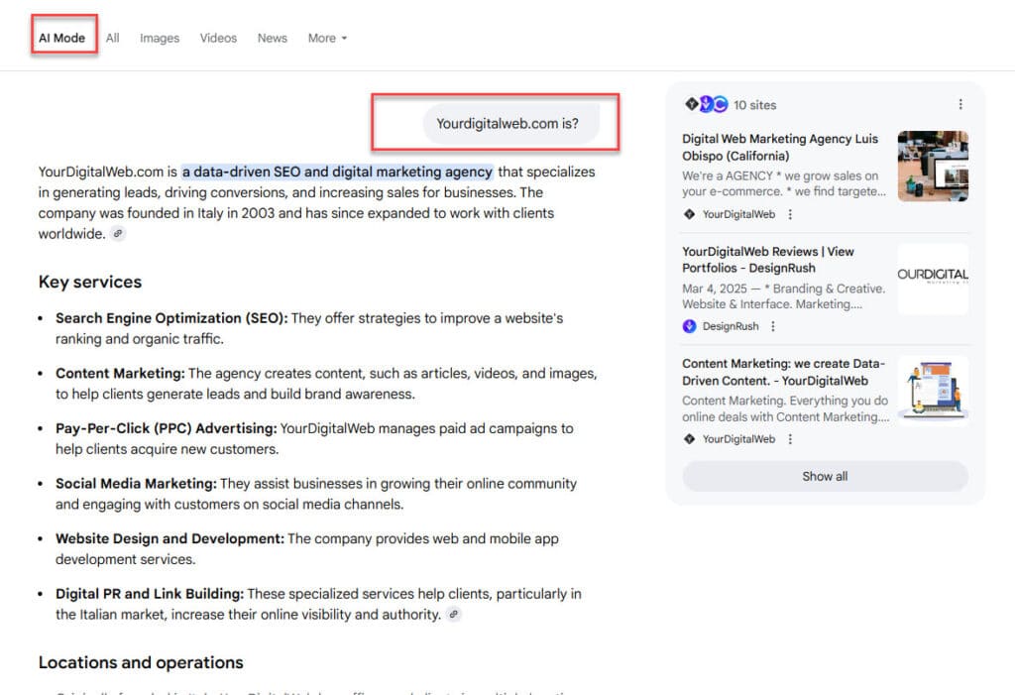The image size is (1015, 695).
Task: Click the "Show all" sources button
Action: coord(825,477)
